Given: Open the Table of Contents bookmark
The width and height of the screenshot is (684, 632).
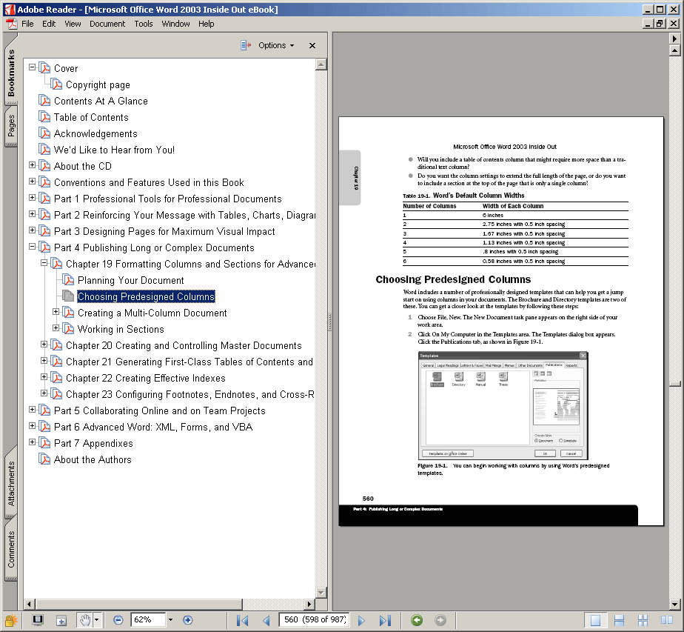Looking at the screenshot, I should point(91,117).
